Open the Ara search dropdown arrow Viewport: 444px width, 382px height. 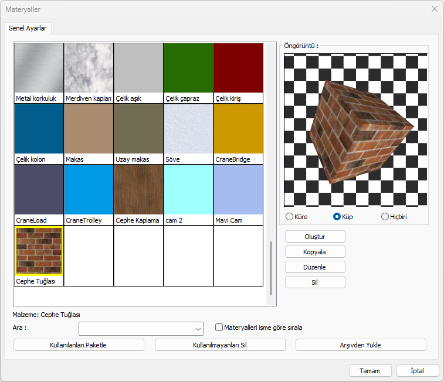[x=197, y=329]
